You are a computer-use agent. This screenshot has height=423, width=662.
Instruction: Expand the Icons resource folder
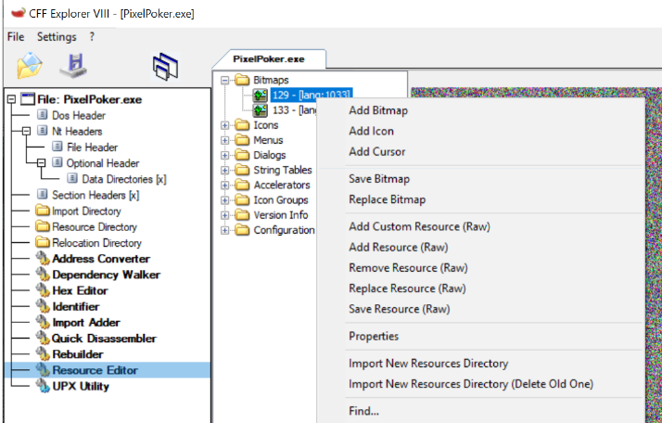pyautogui.click(x=225, y=125)
